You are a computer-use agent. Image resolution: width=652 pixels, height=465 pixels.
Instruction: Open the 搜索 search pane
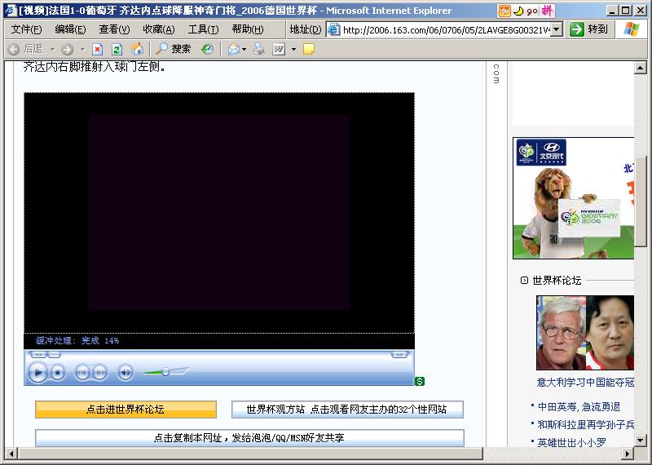[174, 49]
